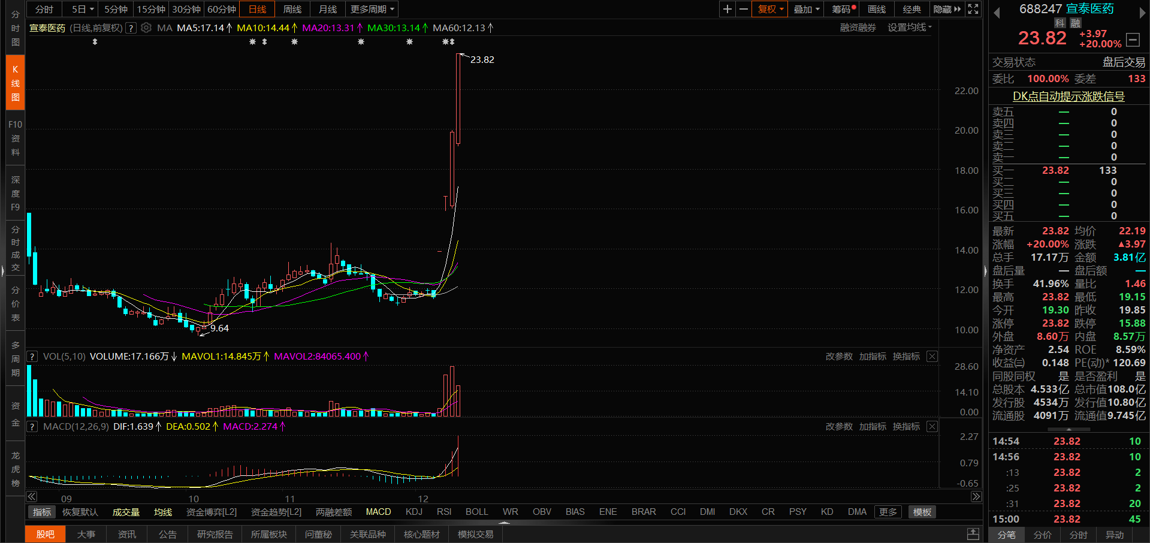This screenshot has width=1150, height=543.
Task: Close the VOL indicator panel
Action: click(932, 356)
